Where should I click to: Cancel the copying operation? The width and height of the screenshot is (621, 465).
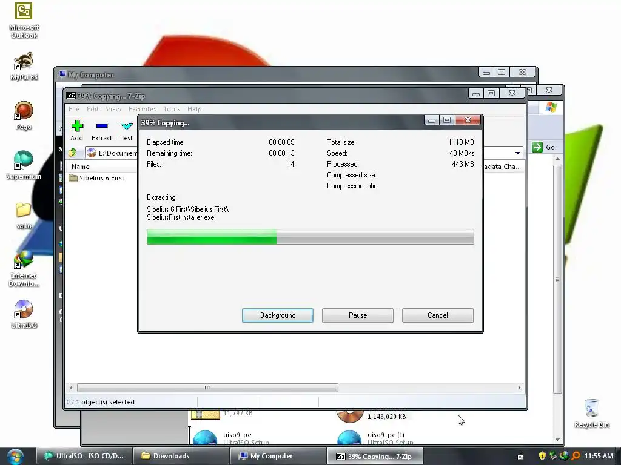[438, 315]
